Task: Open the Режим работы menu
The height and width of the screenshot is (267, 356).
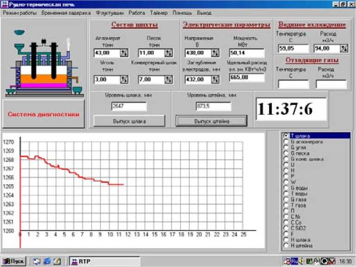Action: coord(19,13)
